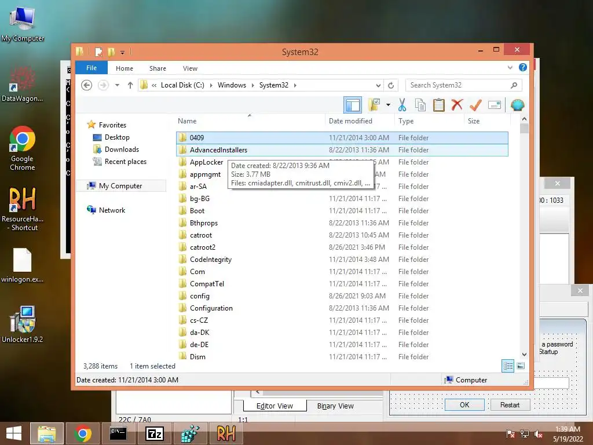Click the New folder quick access icon
This screenshot has height=445, width=593.
[111, 52]
